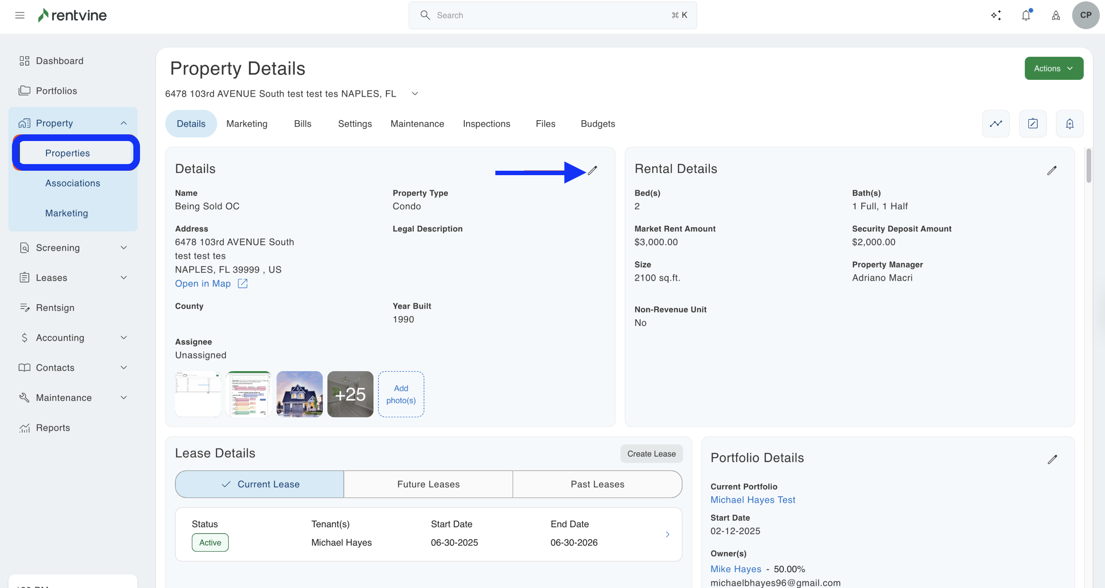Show Past Leases
Viewport: 1105px width, 588px height.
(x=597, y=484)
